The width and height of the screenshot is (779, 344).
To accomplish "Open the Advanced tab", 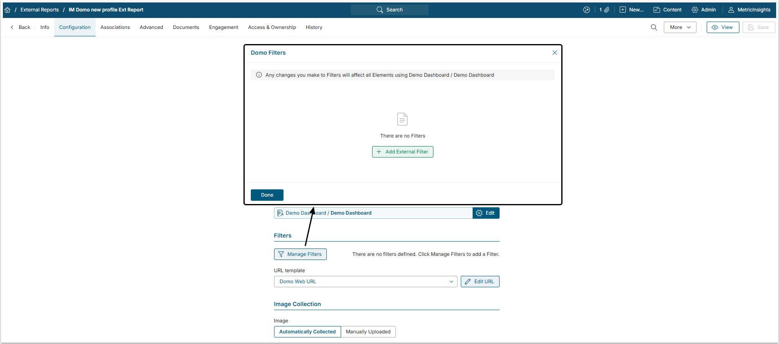I will (152, 27).
